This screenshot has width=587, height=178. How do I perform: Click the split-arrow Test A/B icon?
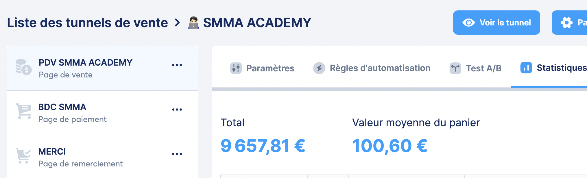coord(455,68)
